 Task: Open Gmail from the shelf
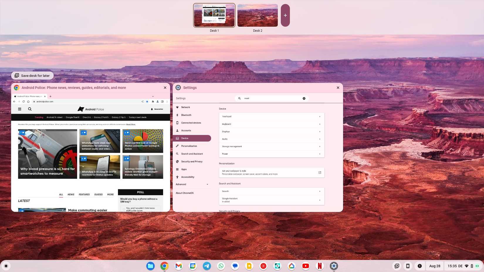(178, 266)
